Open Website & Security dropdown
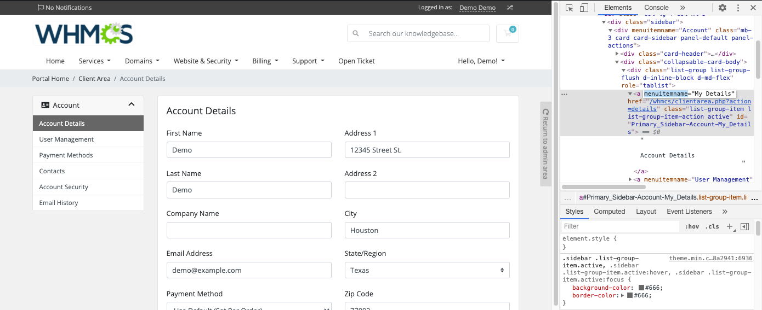 point(206,61)
